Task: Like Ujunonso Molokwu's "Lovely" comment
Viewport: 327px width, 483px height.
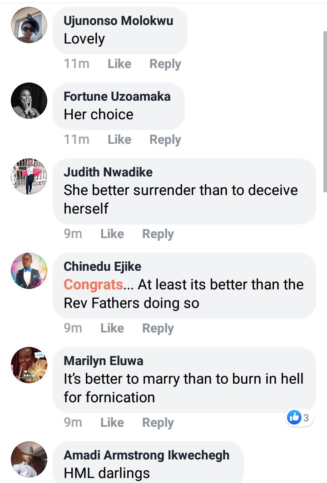Action: [119, 64]
